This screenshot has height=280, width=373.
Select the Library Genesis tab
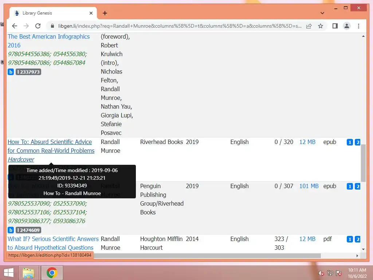(53, 13)
